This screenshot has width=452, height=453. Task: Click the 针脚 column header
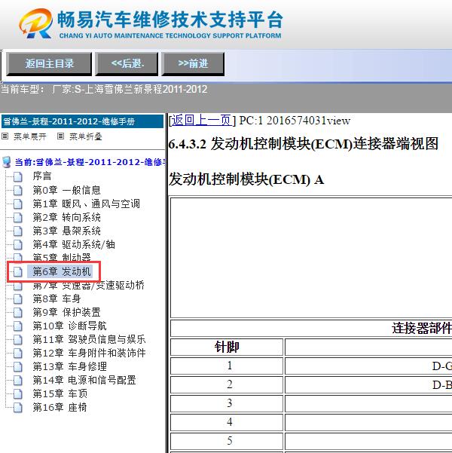point(227,347)
